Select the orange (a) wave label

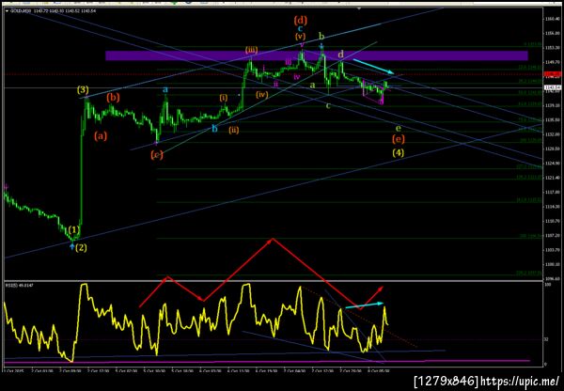101,135
